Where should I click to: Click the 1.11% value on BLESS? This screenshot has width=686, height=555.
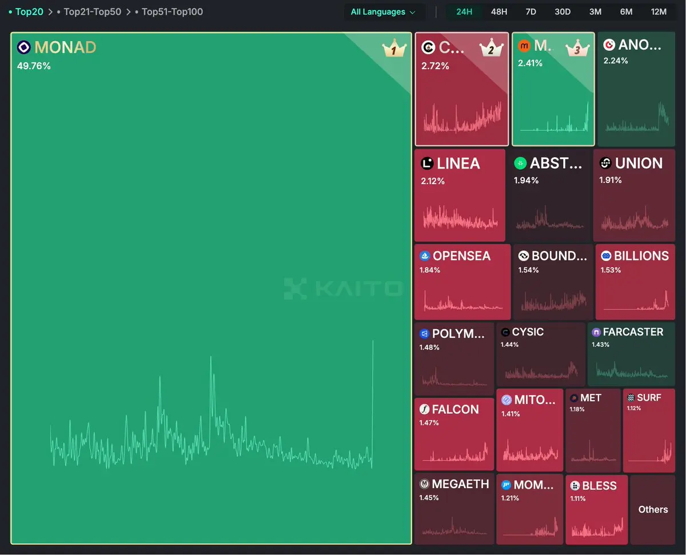579,499
